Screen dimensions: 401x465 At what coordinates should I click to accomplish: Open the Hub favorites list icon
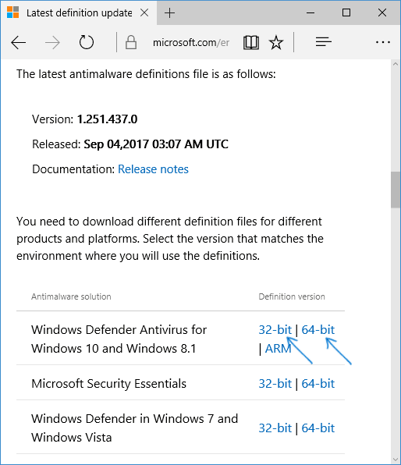pos(323,42)
